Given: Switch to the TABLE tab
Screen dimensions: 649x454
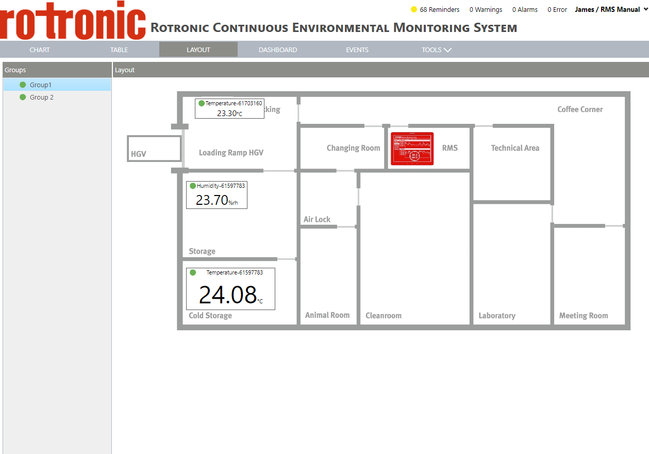Looking at the screenshot, I should click(x=119, y=50).
